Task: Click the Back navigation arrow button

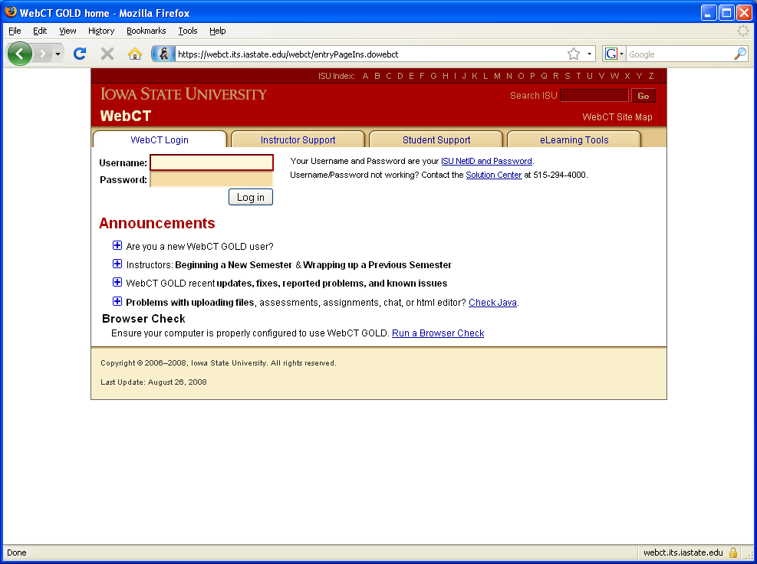Action: coord(20,54)
